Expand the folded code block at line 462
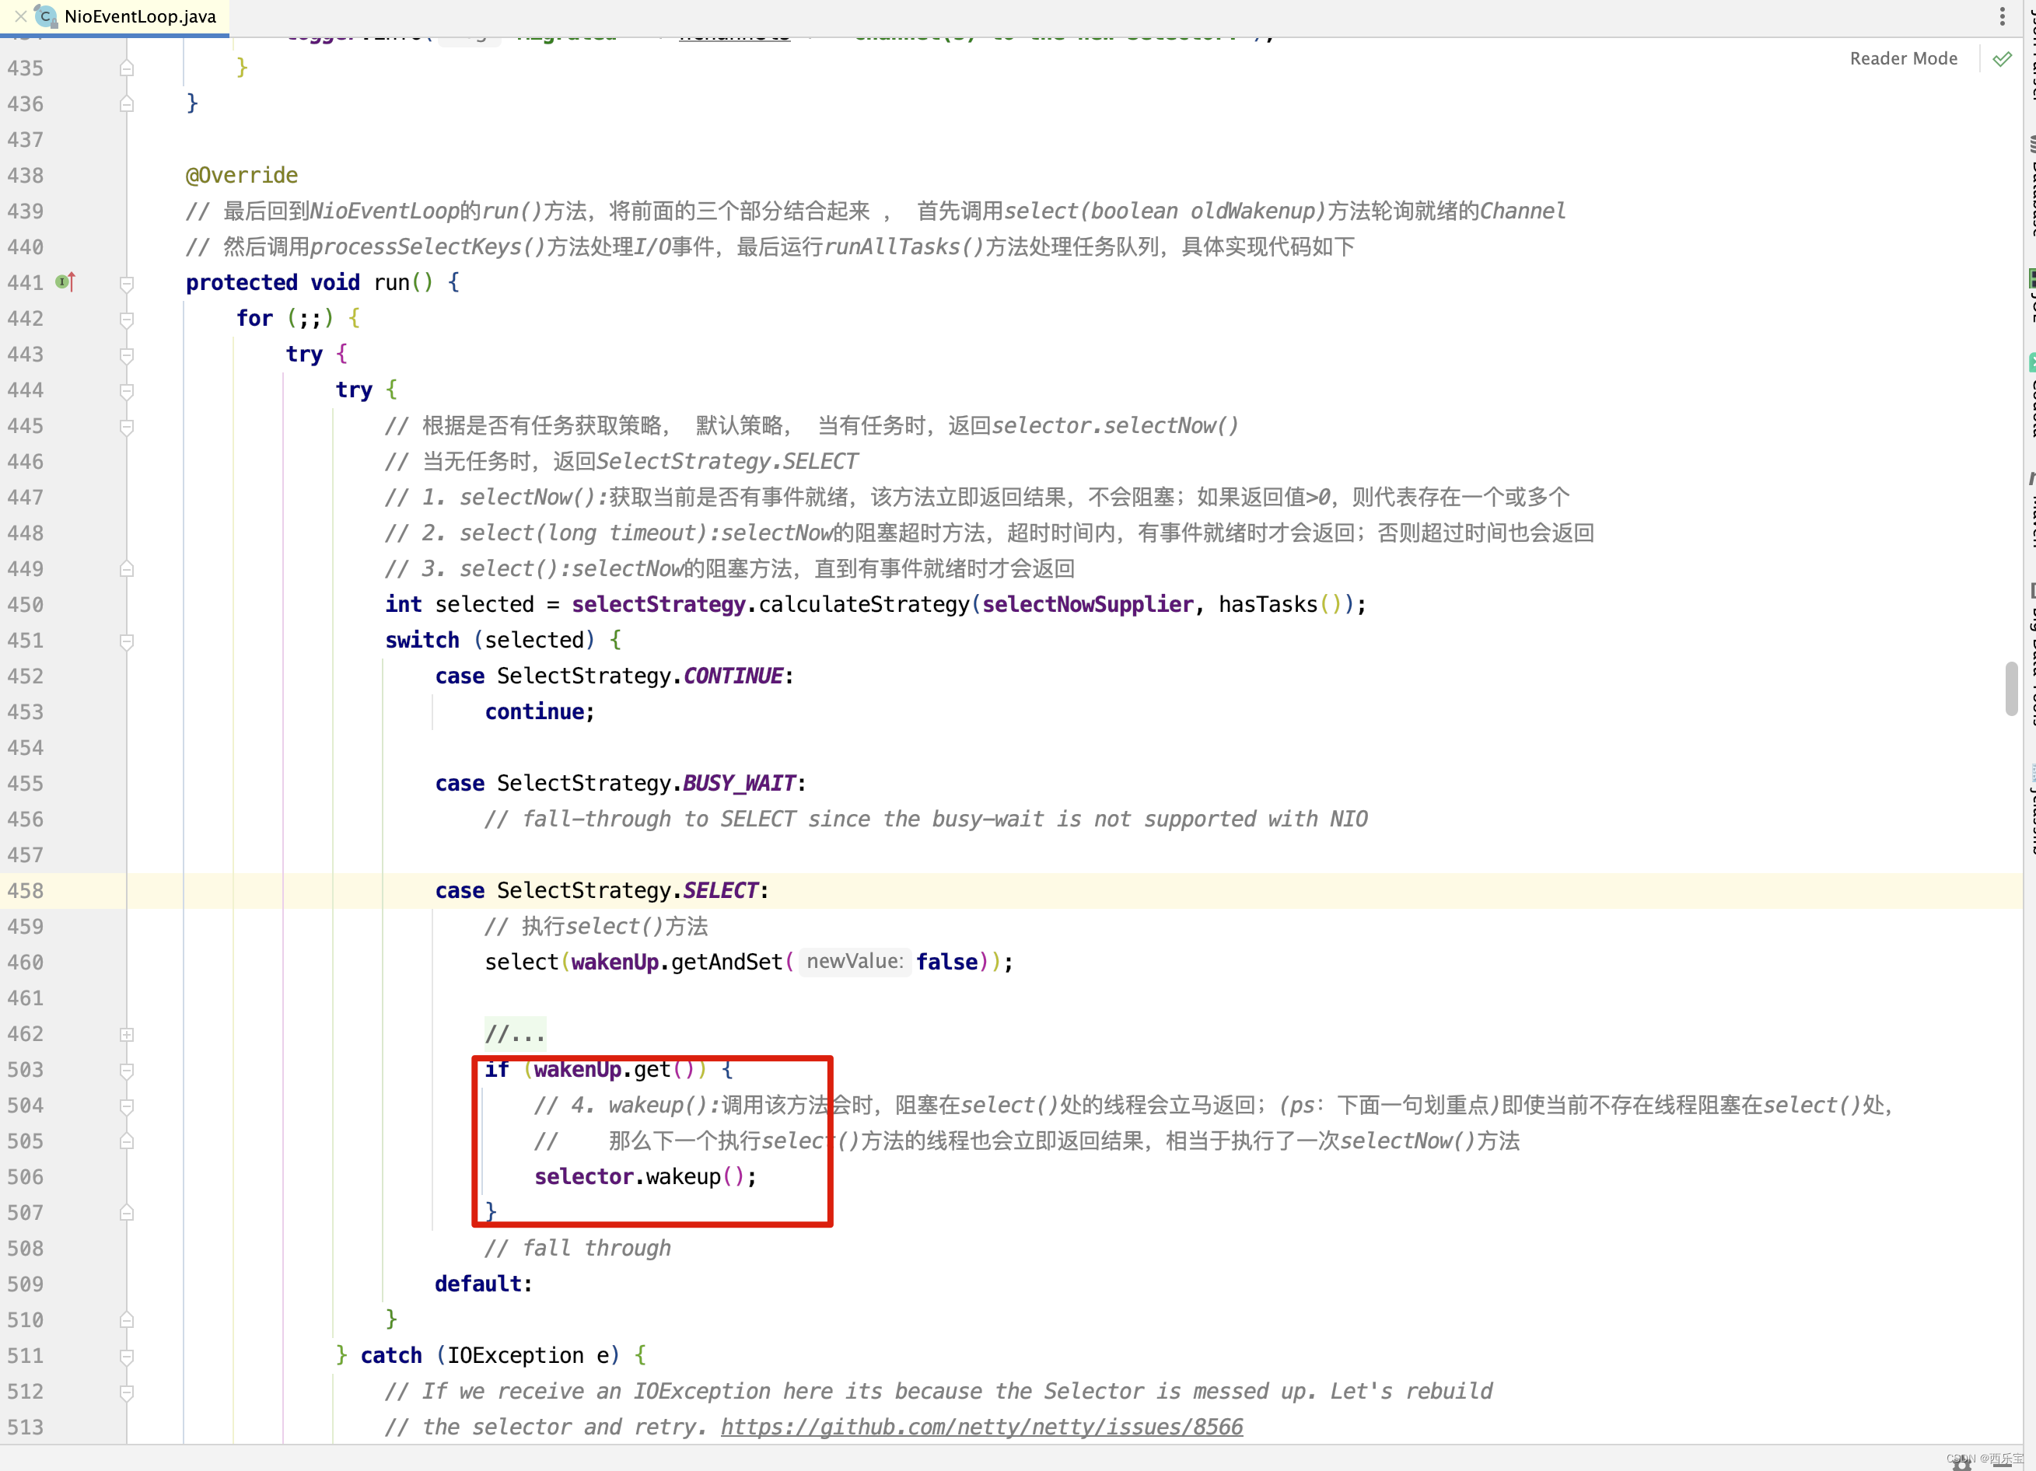The height and width of the screenshot is (1471, 2036). [127, 1034]
